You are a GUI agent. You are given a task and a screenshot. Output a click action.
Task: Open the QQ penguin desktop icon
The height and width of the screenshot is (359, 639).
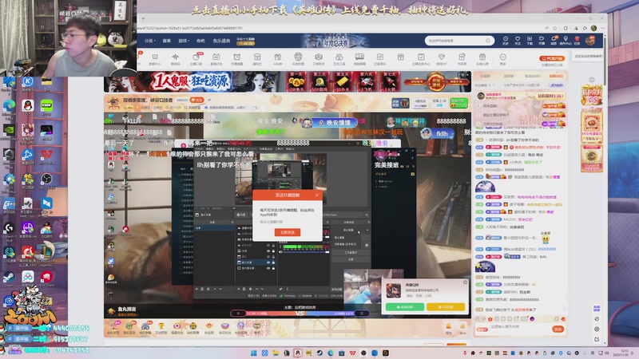(27, 107)
